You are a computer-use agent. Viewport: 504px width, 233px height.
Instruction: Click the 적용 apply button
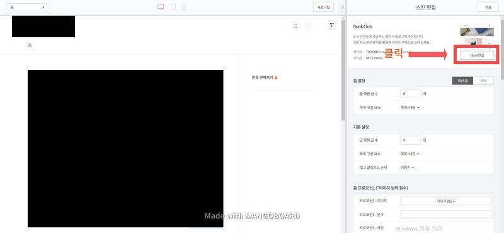pos(488,7)
